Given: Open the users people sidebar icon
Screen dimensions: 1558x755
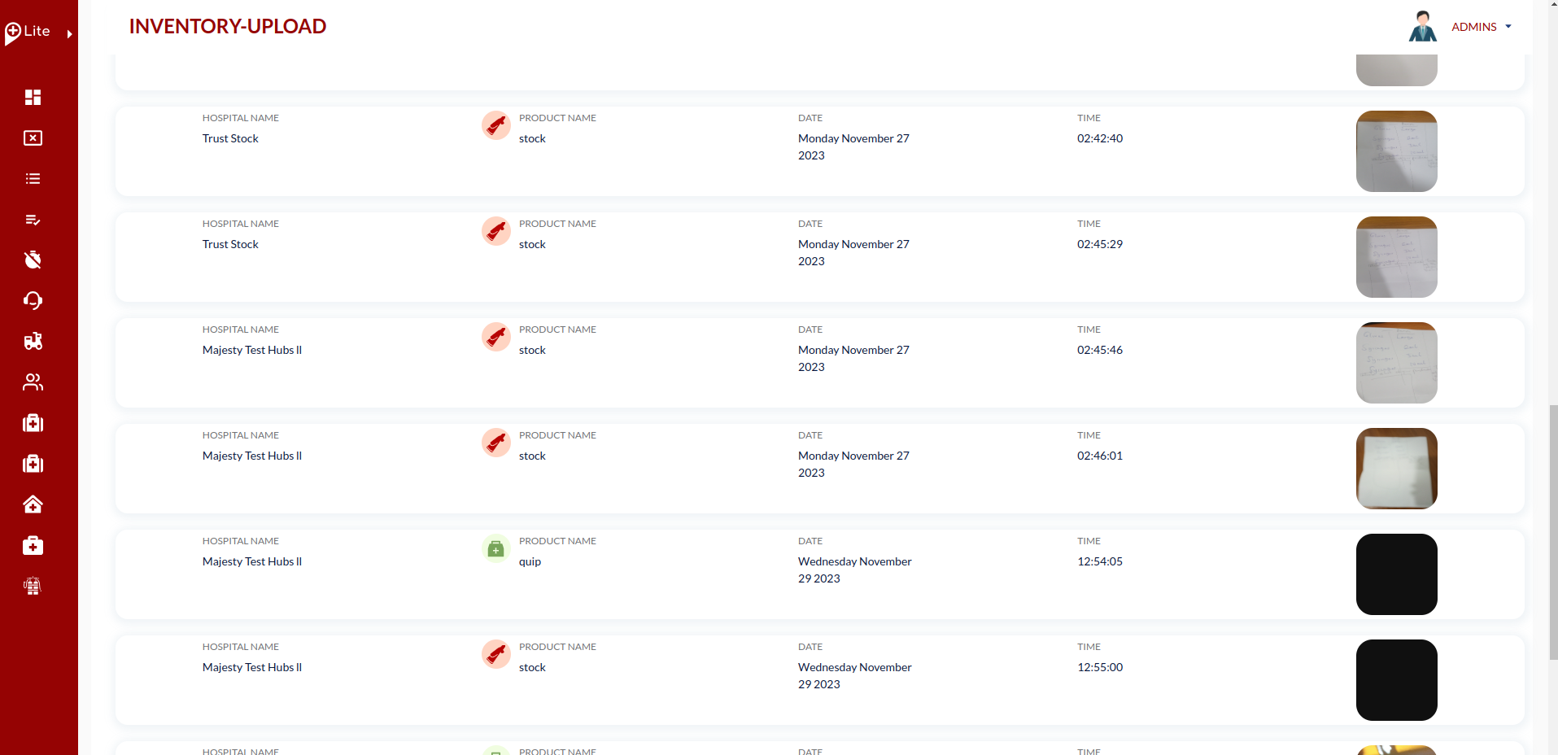Looking at the screenshot, I should (x=33, y=382).
